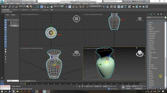Open Scene Explorer Select menu
This screenshot has width=167, height=93.
(8, 15)
